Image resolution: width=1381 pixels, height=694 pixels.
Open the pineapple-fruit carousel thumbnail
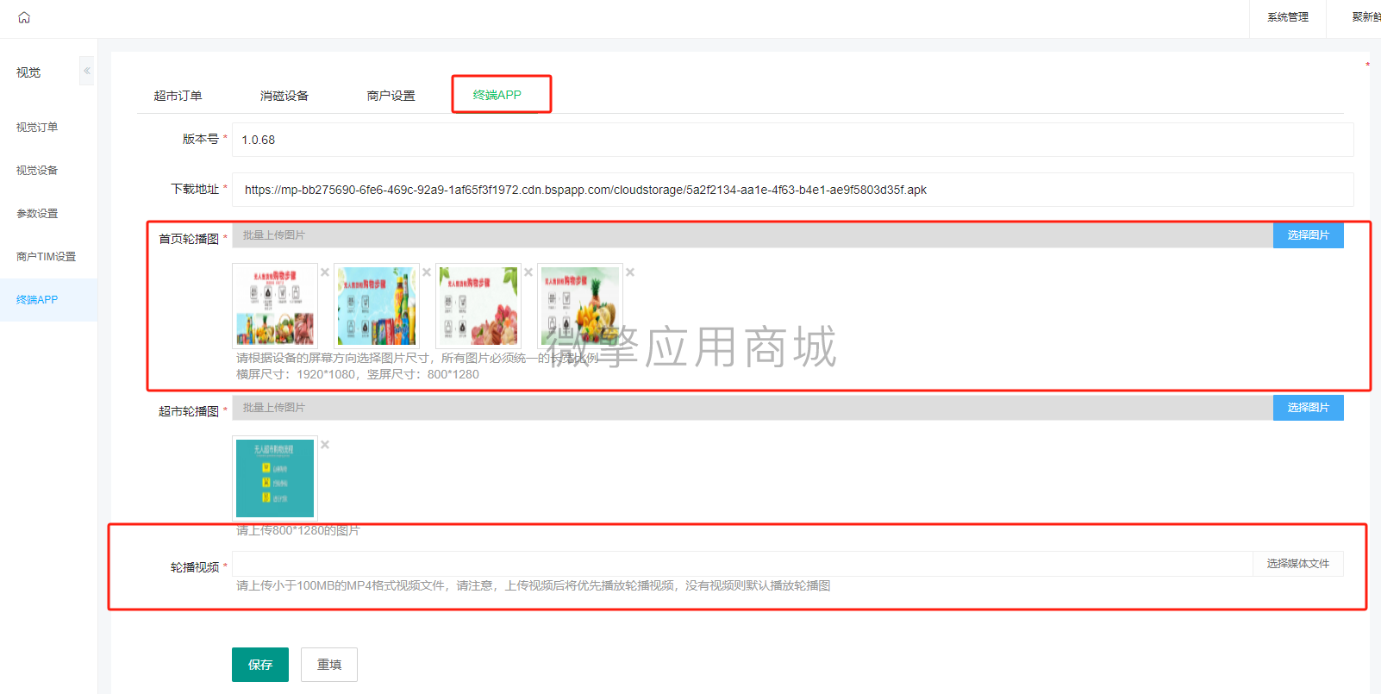(580, 306)
